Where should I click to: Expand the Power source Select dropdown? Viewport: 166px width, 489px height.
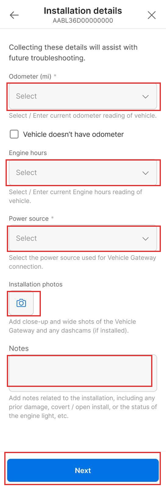(x=83, y=239)
